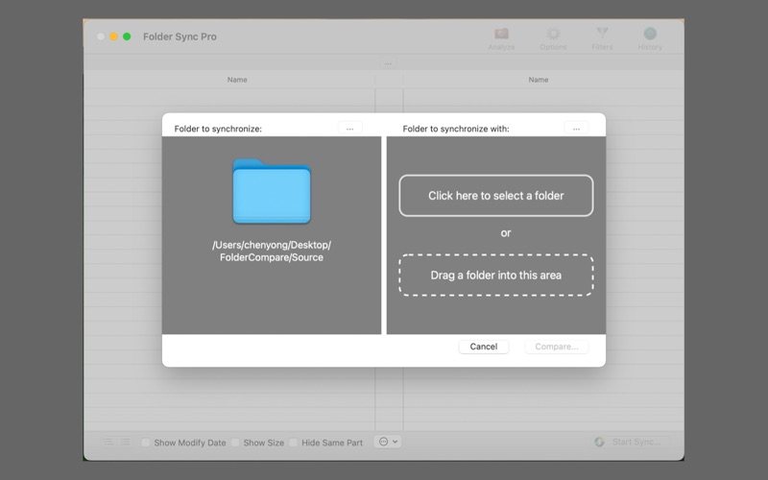Open the Filters funnel icon
Screen dimensions: 768x480
click(x=602, y=34)
